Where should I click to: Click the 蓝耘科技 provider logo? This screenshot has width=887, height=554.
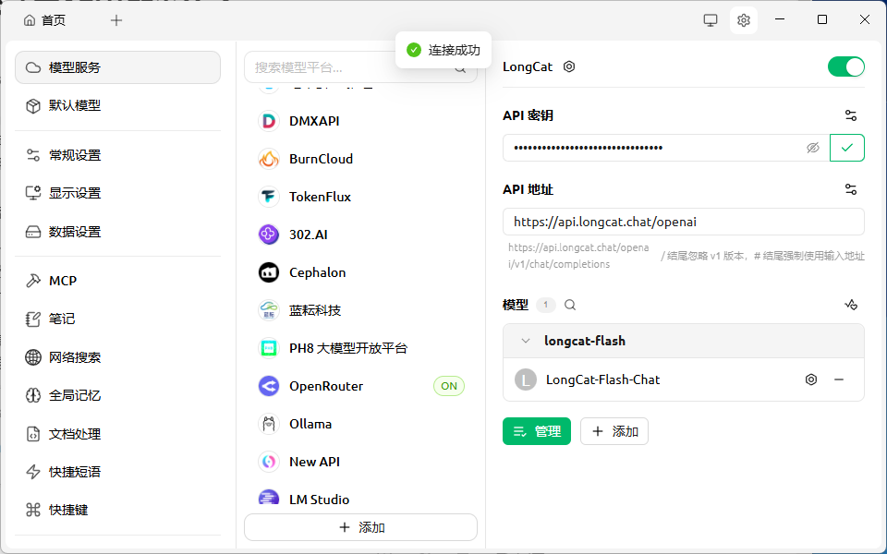tap(269, 310)
